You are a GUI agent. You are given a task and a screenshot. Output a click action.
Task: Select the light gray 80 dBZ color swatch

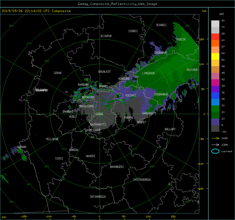tap(215, 24)
